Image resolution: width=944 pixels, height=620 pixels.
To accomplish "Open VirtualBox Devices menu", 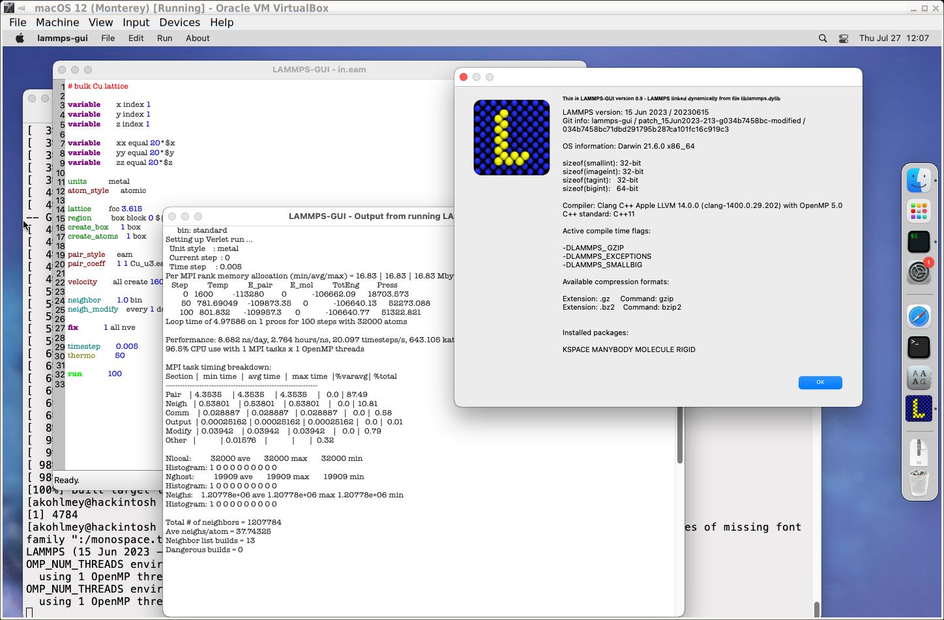I will (x=180, y=22).
